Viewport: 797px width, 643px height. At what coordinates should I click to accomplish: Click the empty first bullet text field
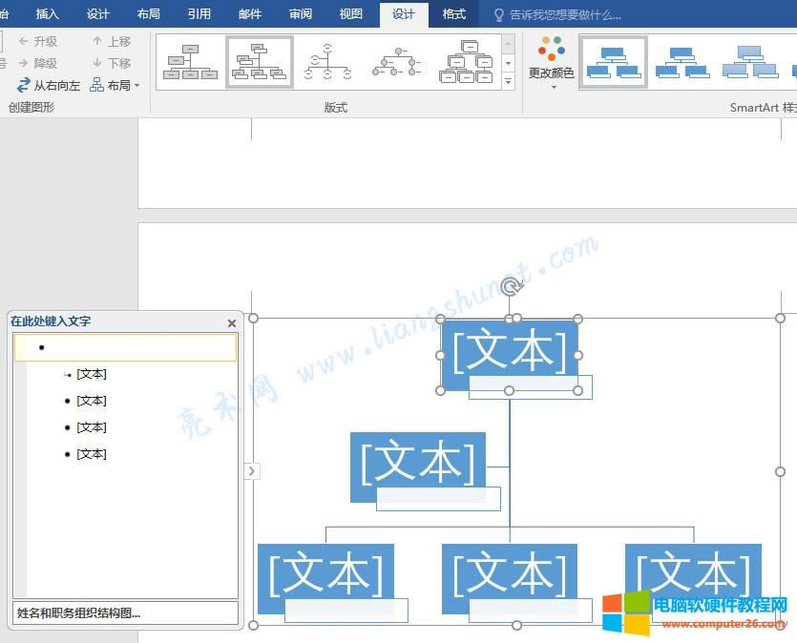coord(126,347)
